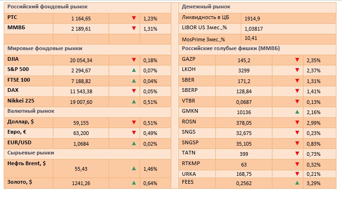The height and width of the screenshot is (199, 342).
Task: Click the green up arrow beside Нефть Brent
Action: coord(134,169)
